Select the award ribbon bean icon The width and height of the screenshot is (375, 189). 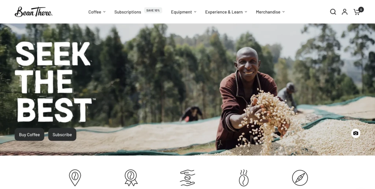[x=131, y=178]
